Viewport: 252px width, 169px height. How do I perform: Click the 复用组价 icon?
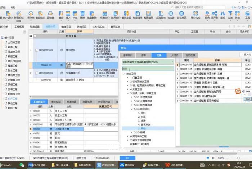tap(116, 15)
